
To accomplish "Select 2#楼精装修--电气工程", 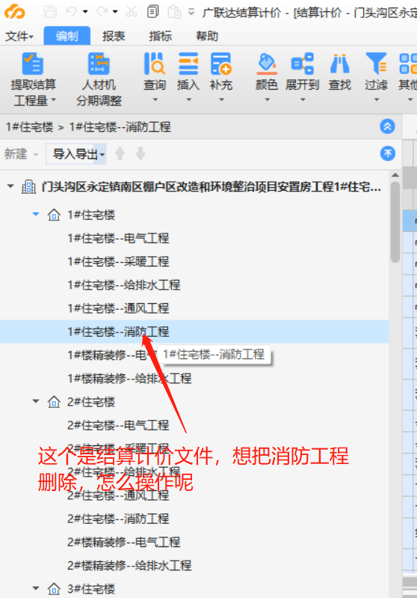I will pos(124,542).
